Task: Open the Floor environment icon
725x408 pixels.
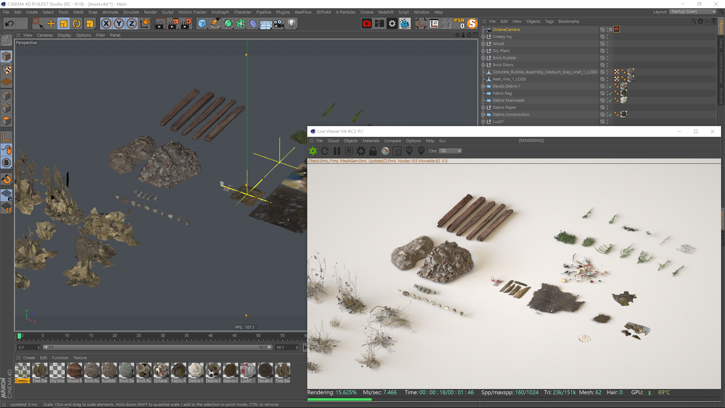Action: 266,24
